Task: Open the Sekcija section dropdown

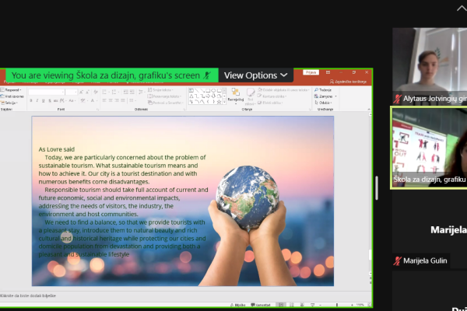Action: point(9,103)
